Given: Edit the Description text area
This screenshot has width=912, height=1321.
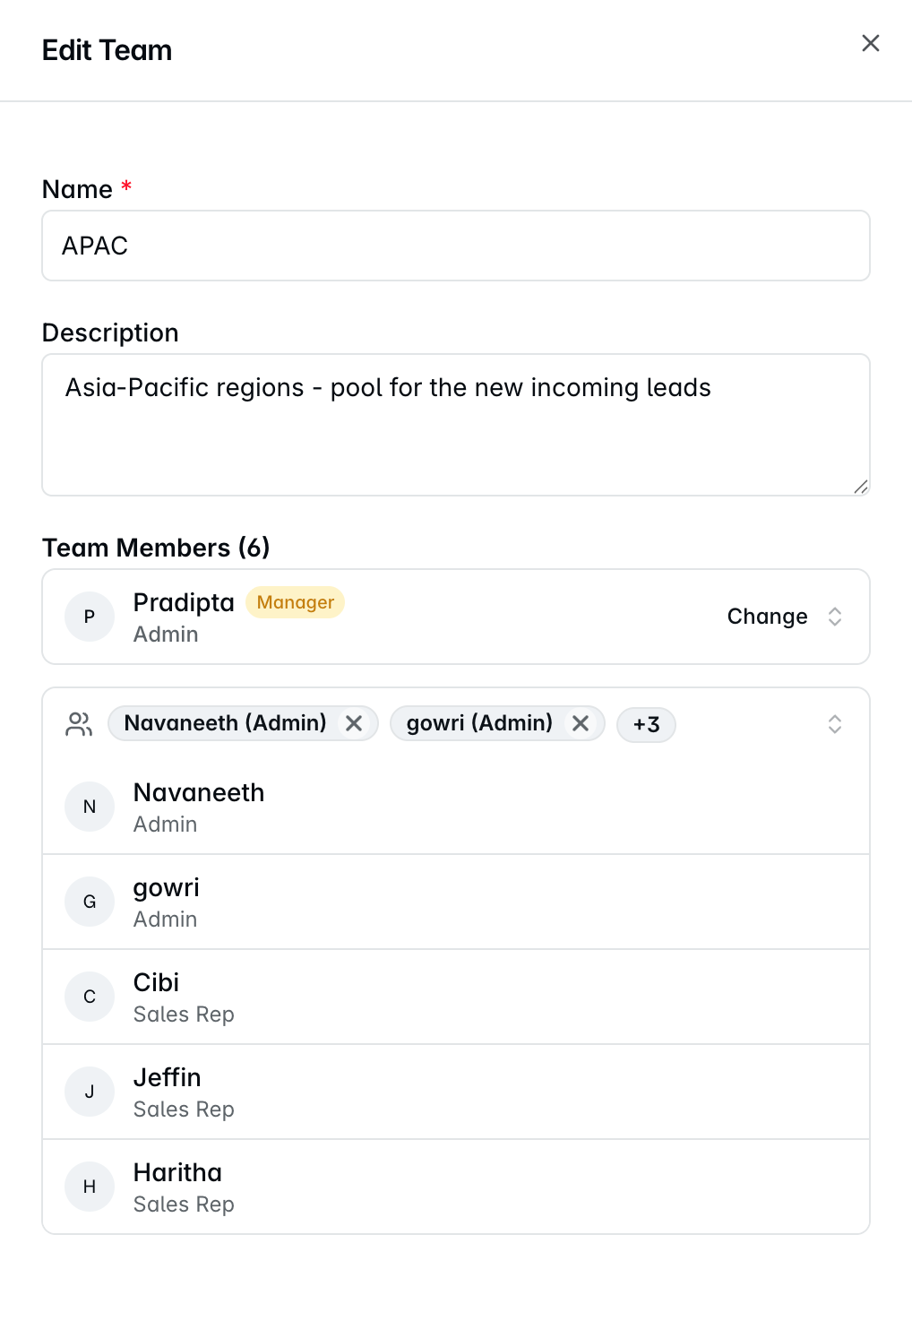Looking at the screenshot, I should tap(456, 425).
